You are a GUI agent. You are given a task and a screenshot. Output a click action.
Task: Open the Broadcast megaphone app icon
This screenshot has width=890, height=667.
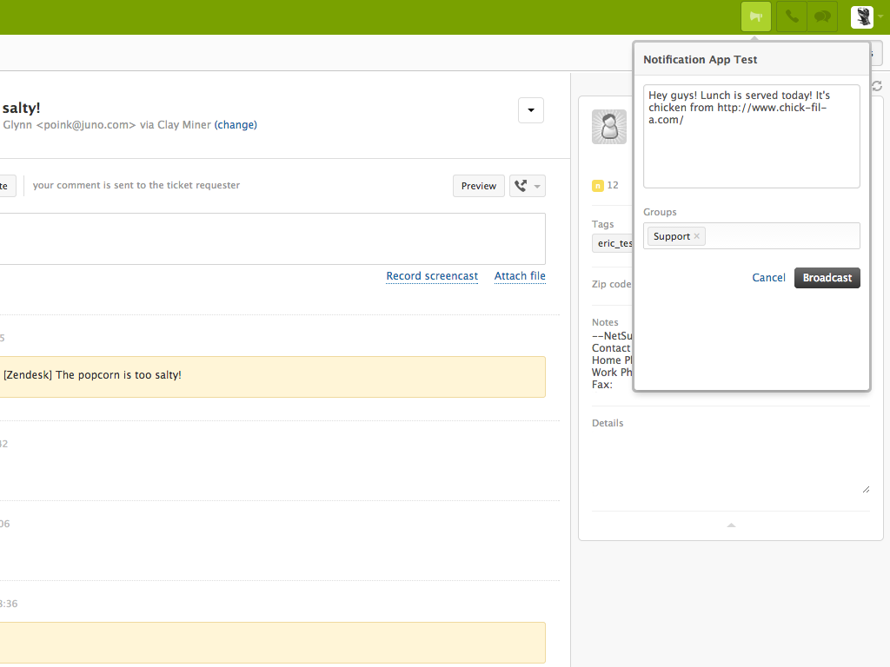click(x=755, y=17)
